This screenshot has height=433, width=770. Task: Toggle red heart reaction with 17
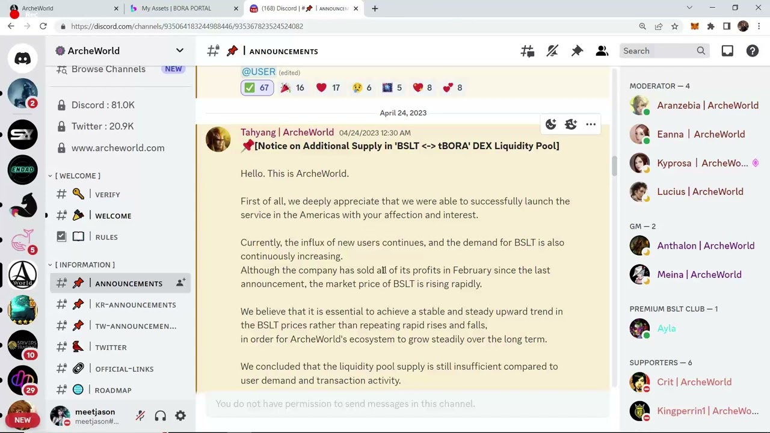328,88
